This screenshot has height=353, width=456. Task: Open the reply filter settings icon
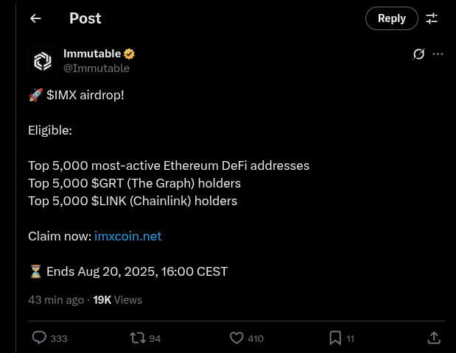tap(432, 18)
